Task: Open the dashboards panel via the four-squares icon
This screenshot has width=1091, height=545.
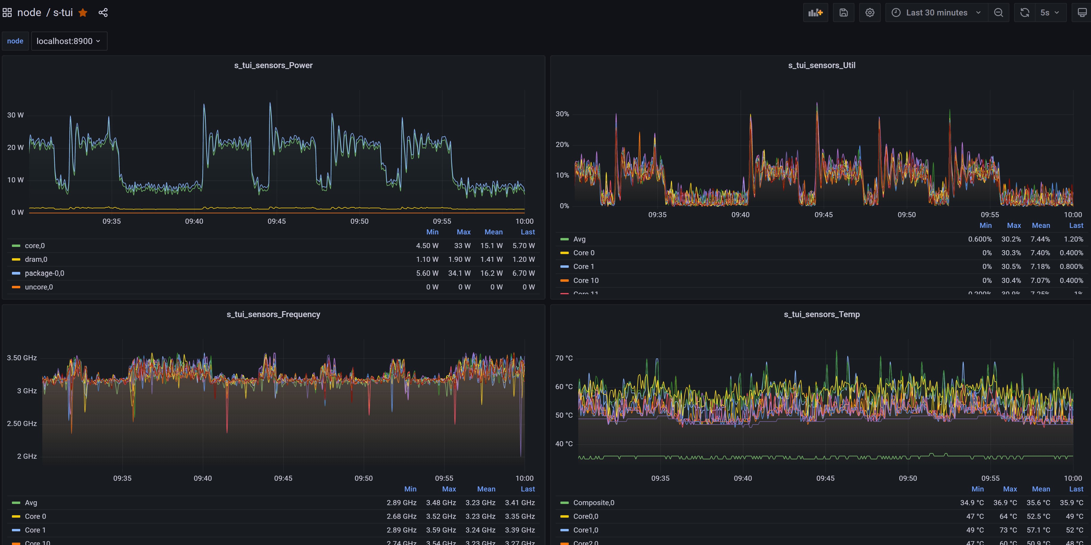Action: point(7,12)
